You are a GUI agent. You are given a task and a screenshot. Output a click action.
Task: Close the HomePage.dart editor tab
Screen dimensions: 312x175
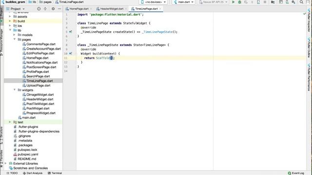click(91, 9)
